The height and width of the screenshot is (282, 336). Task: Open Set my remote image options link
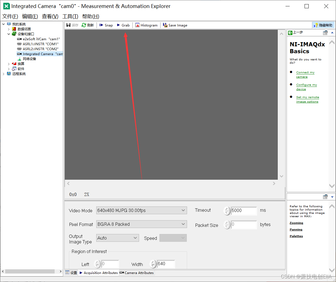click(308, 99)
